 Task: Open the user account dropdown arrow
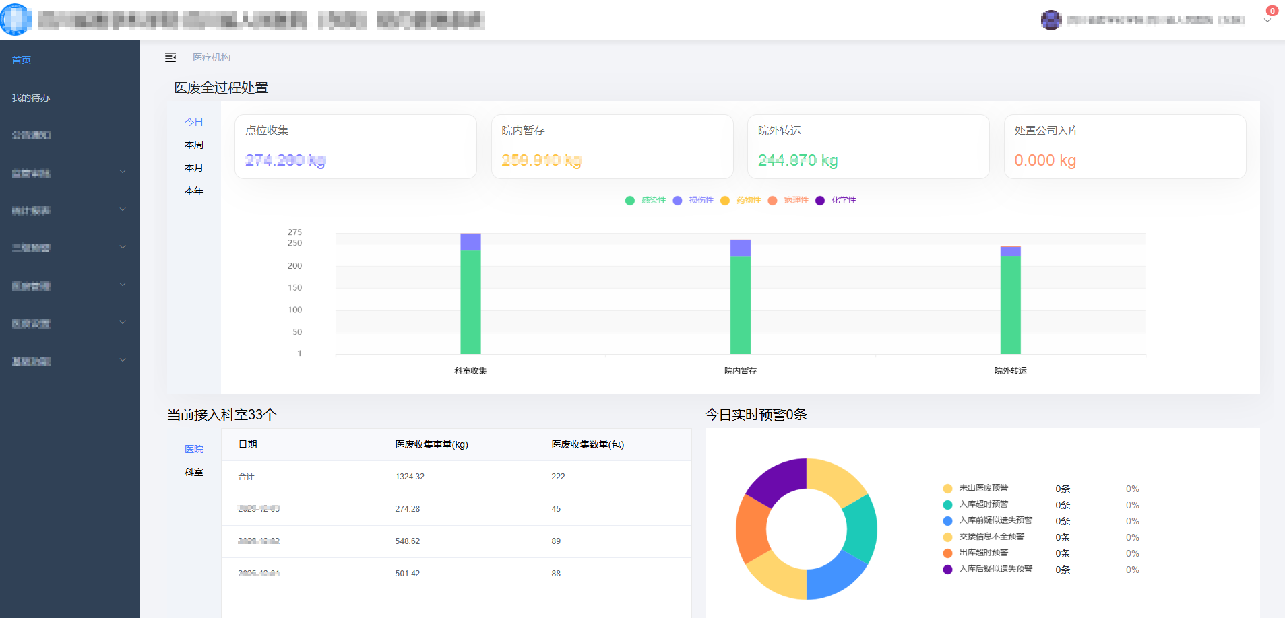coord(1267,22)
